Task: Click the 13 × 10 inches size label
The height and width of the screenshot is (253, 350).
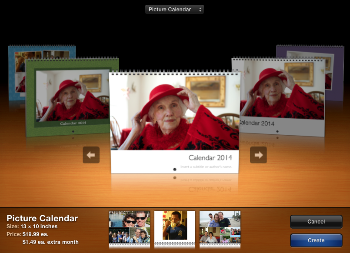Action: [x=39, y=226]
